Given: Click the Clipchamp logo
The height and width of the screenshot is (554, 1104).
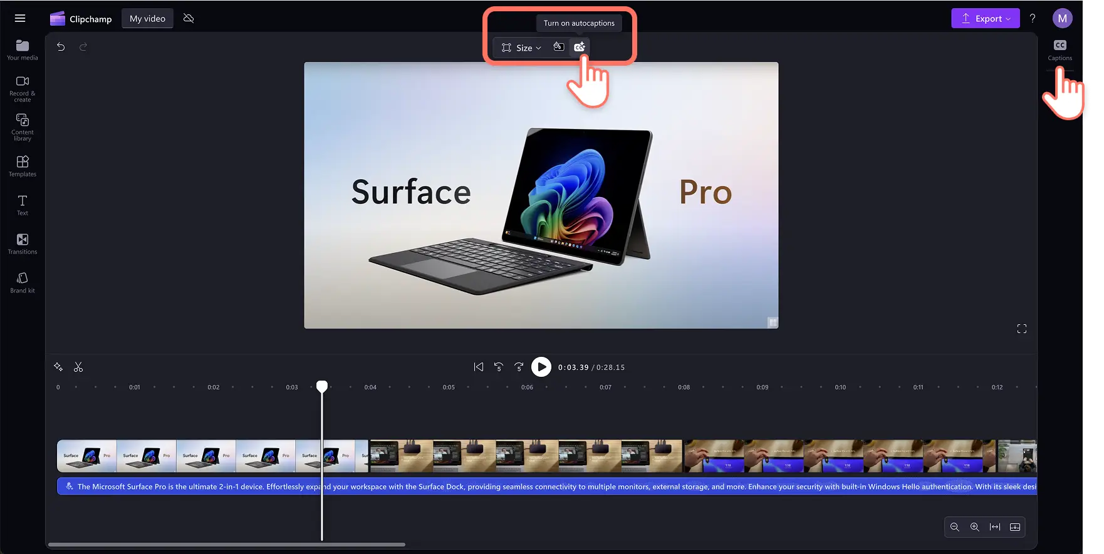Looking at the screenshot, I should coord(81,19).
